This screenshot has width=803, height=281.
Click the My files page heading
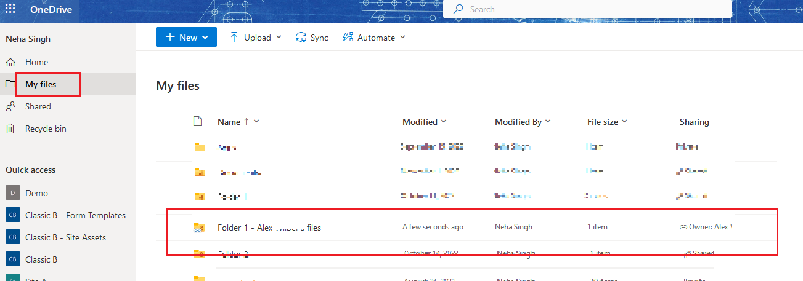178,85
